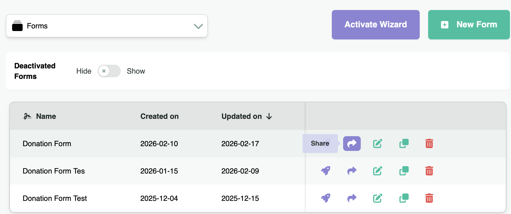Edit the Donation Form row
Screen dimensions: 511x214
coord(377,144)
